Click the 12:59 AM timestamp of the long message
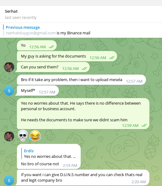 coord(130,126)
